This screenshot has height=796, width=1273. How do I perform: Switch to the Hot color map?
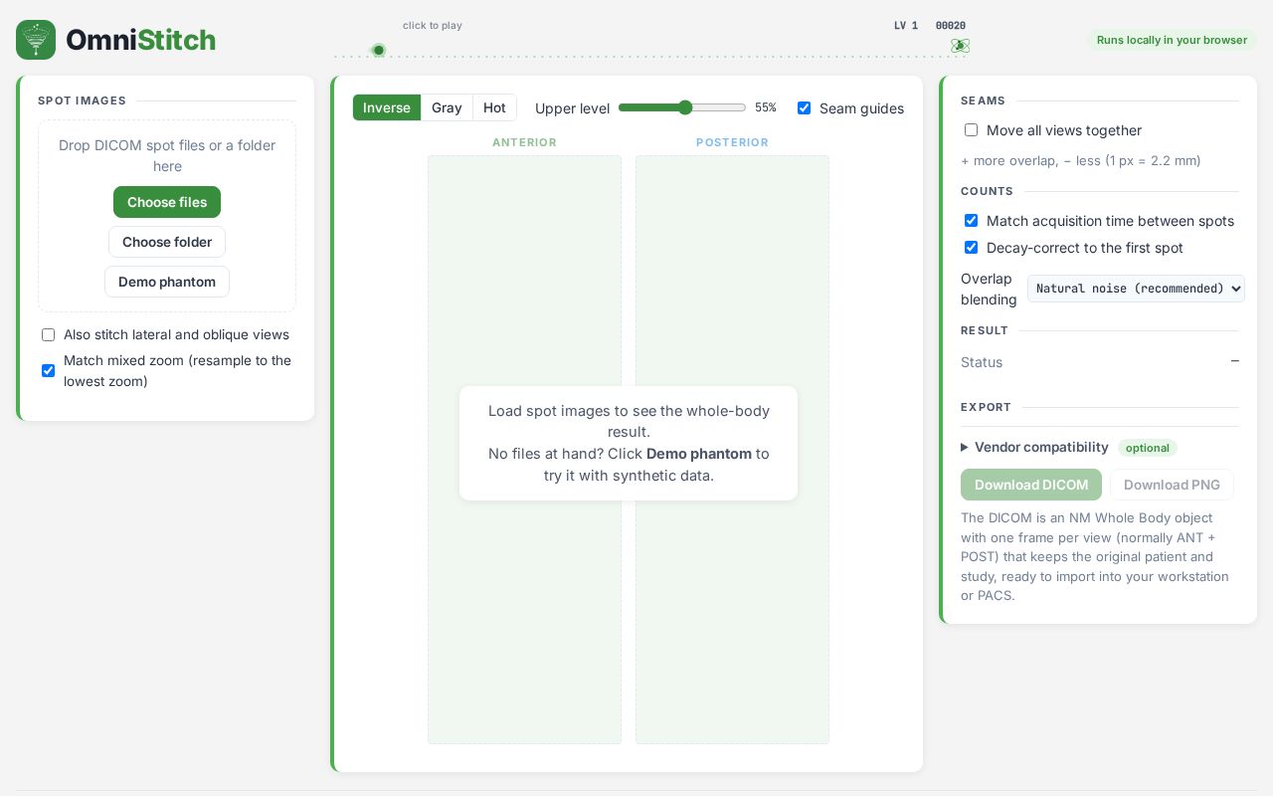494,107
